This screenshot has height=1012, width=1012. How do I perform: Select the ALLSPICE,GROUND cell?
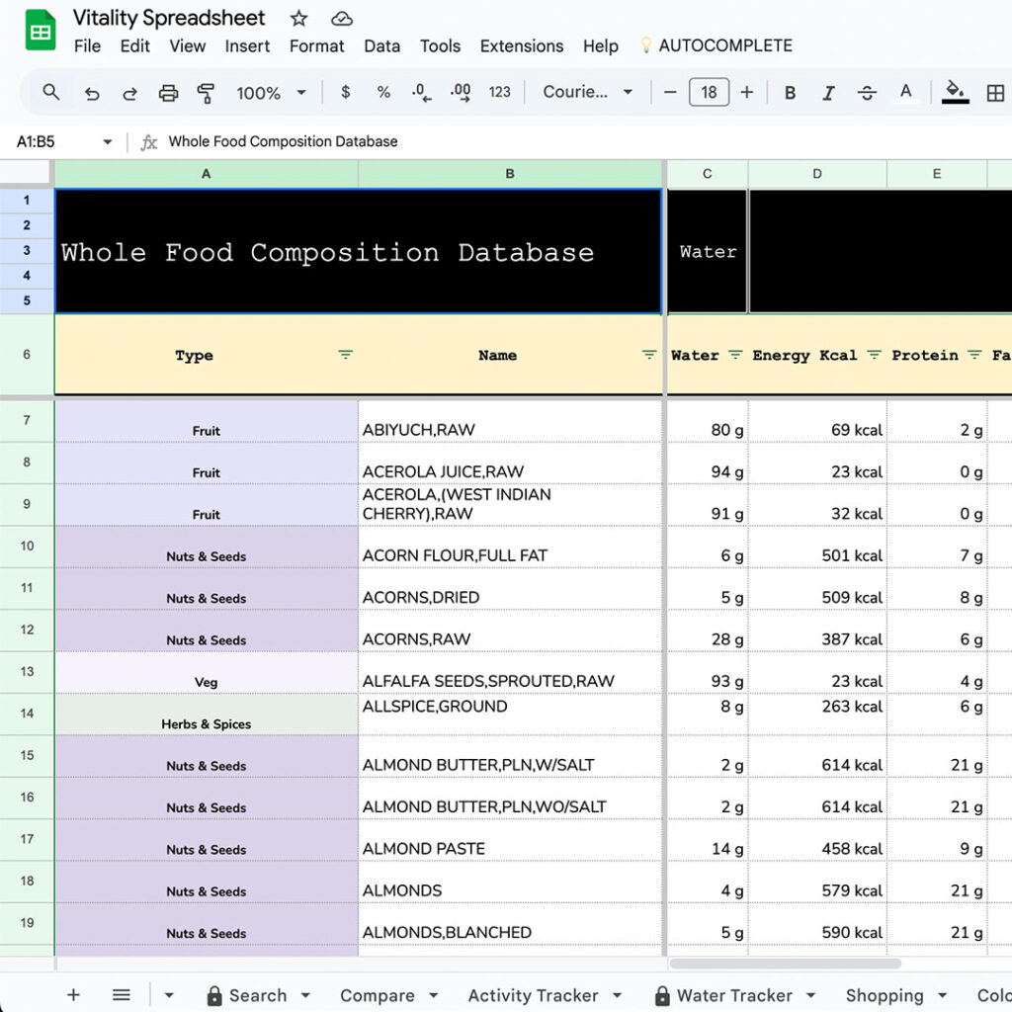(510, 715)
